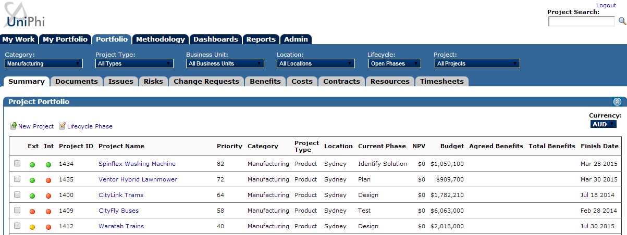Click the Lifecycle Phase edit icon
The height and width of the screenshot is (235, 627).
[x=62, y=126]
